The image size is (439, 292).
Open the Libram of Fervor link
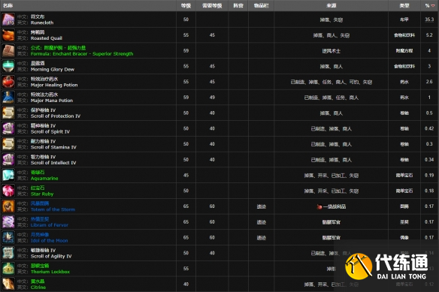click(50, 225)
